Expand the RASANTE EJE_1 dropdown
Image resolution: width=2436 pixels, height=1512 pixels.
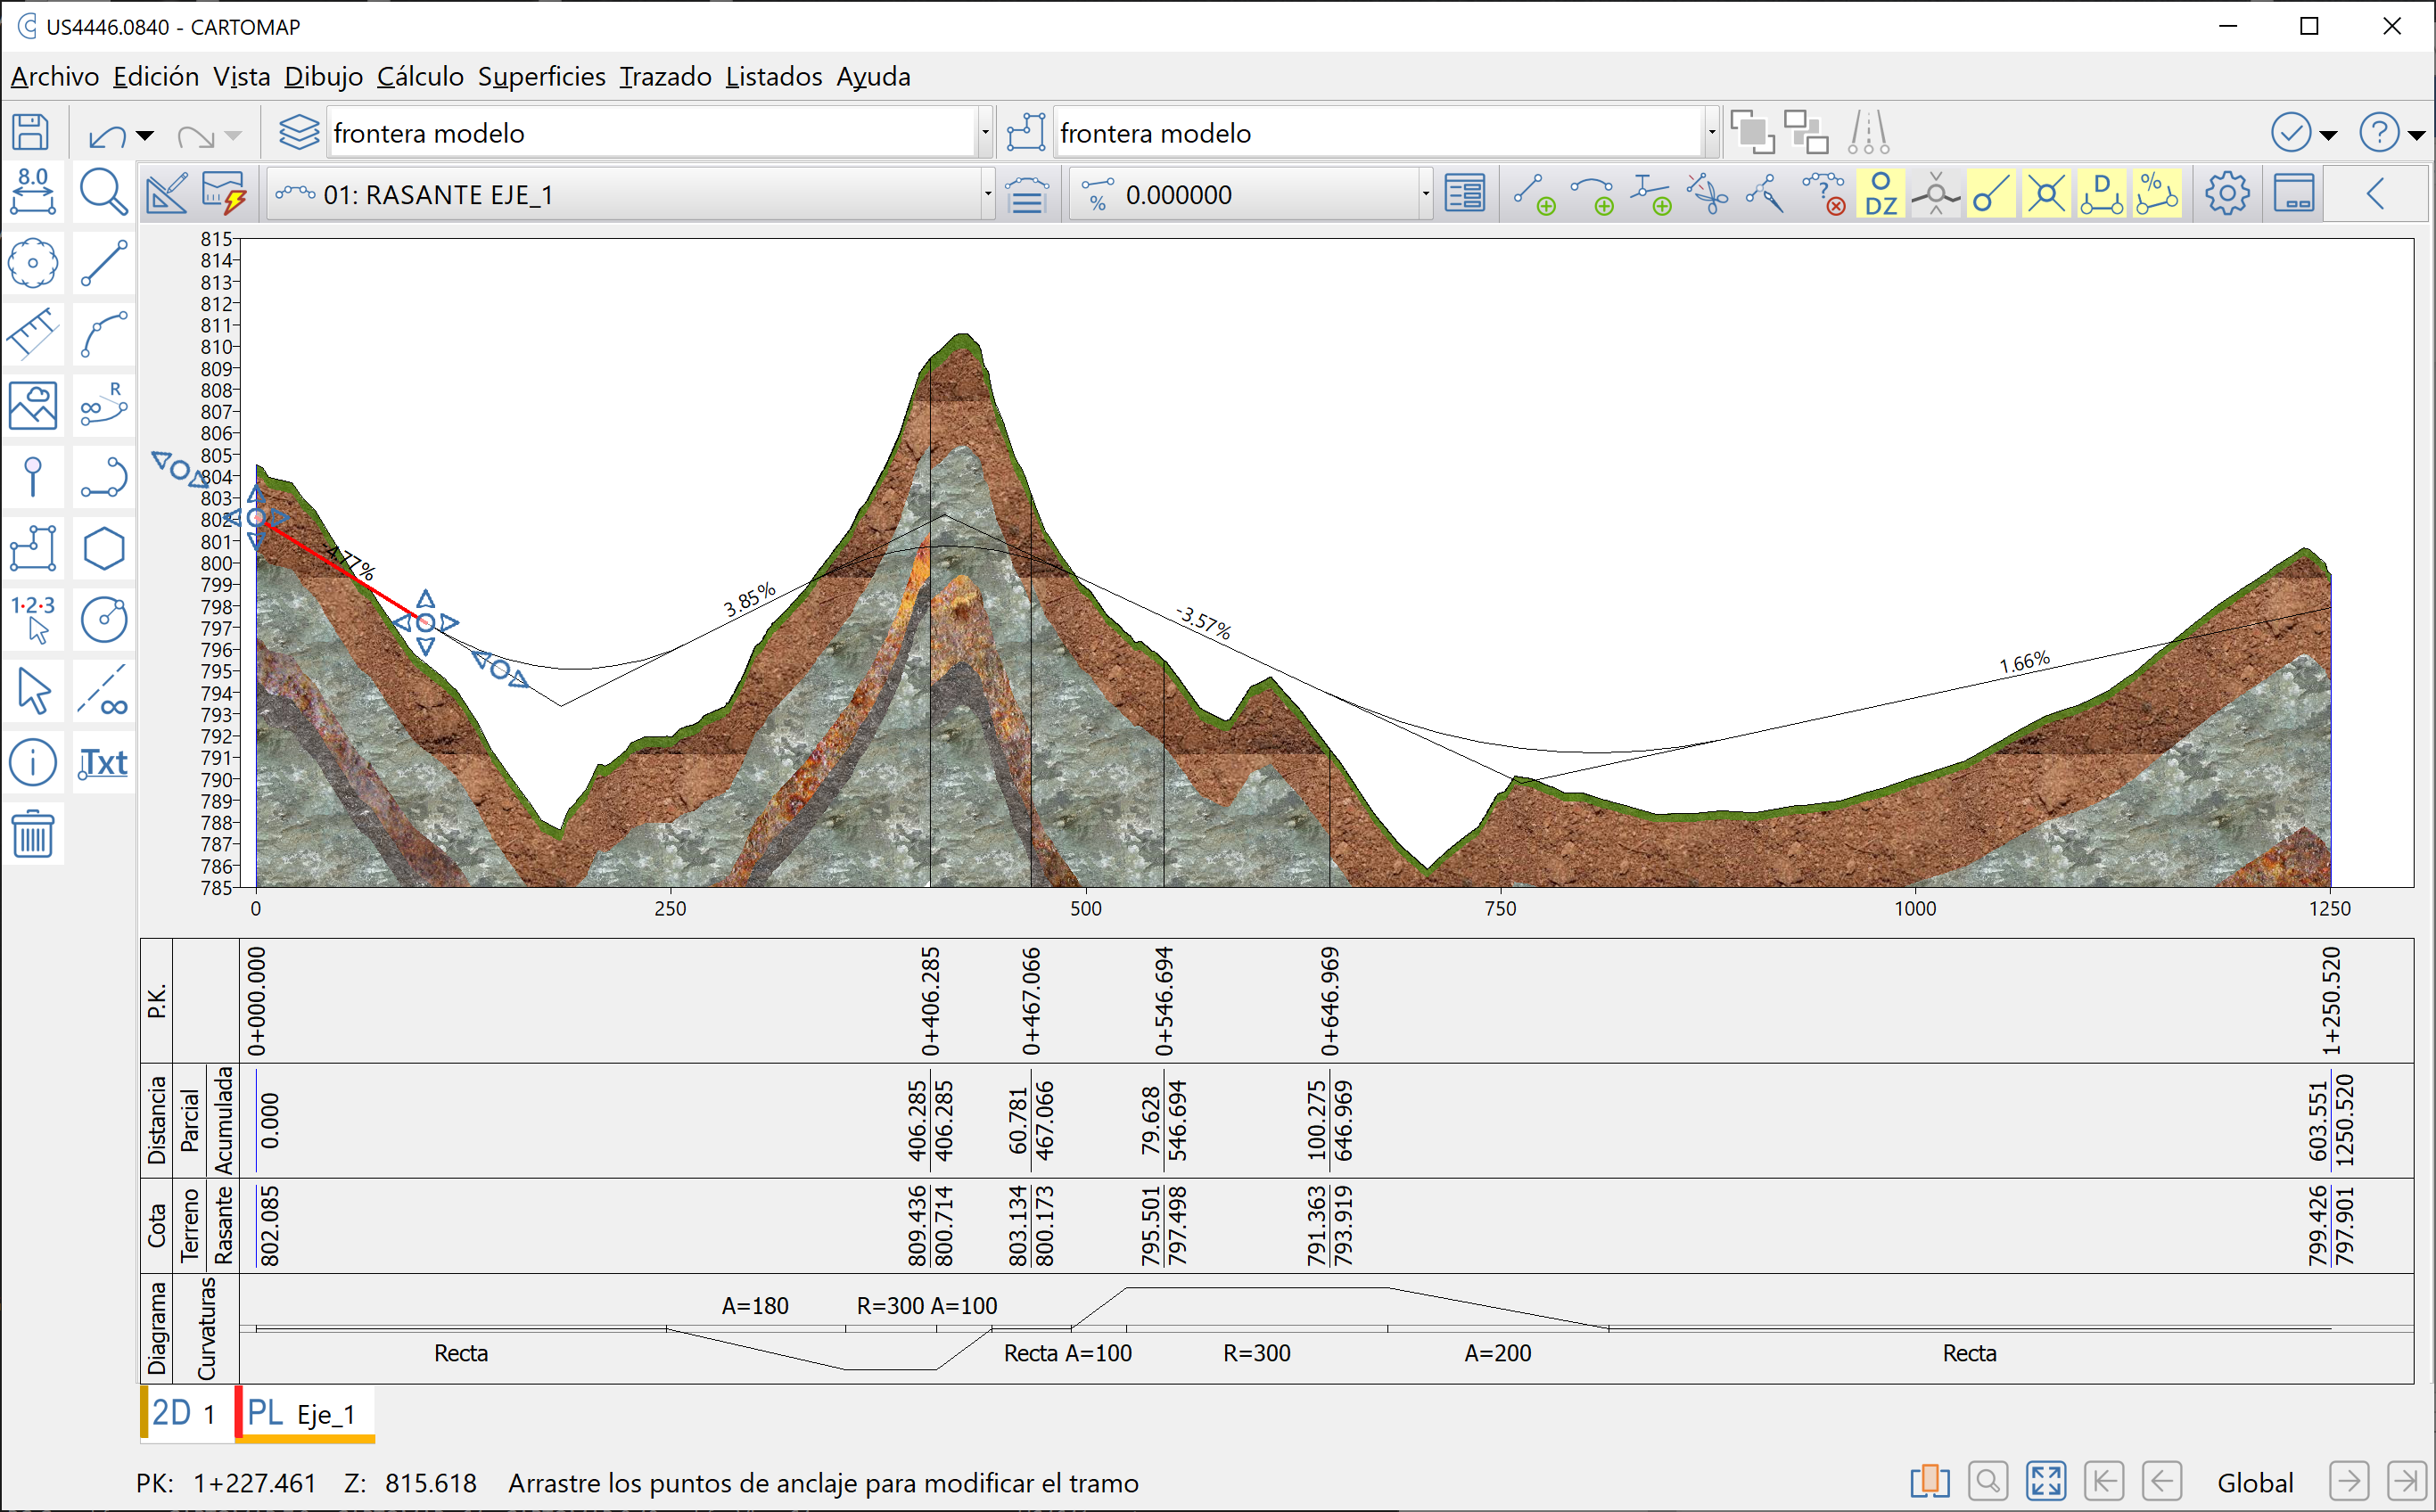pos(987,194)
